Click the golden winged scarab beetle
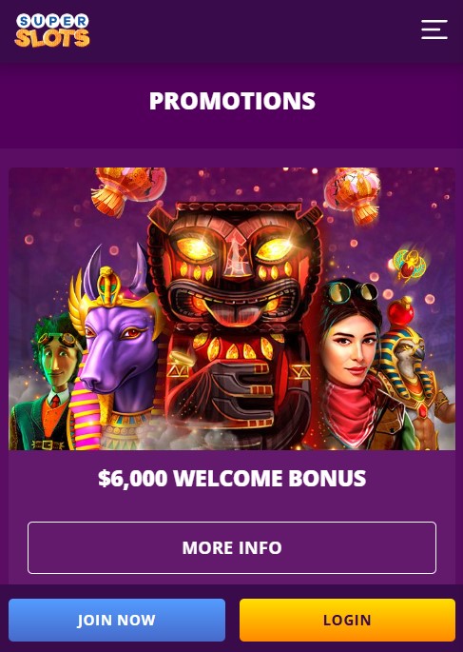 [x=409, y=265]
